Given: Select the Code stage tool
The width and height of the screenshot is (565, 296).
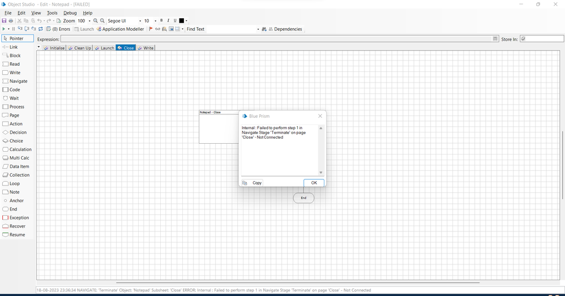Looking at the screenshot, I should click(x=11, y=89).
